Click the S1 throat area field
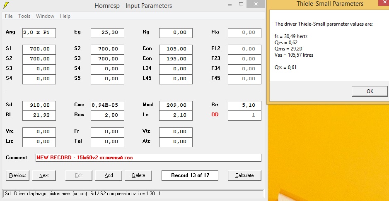 click(x=39, y=50)
